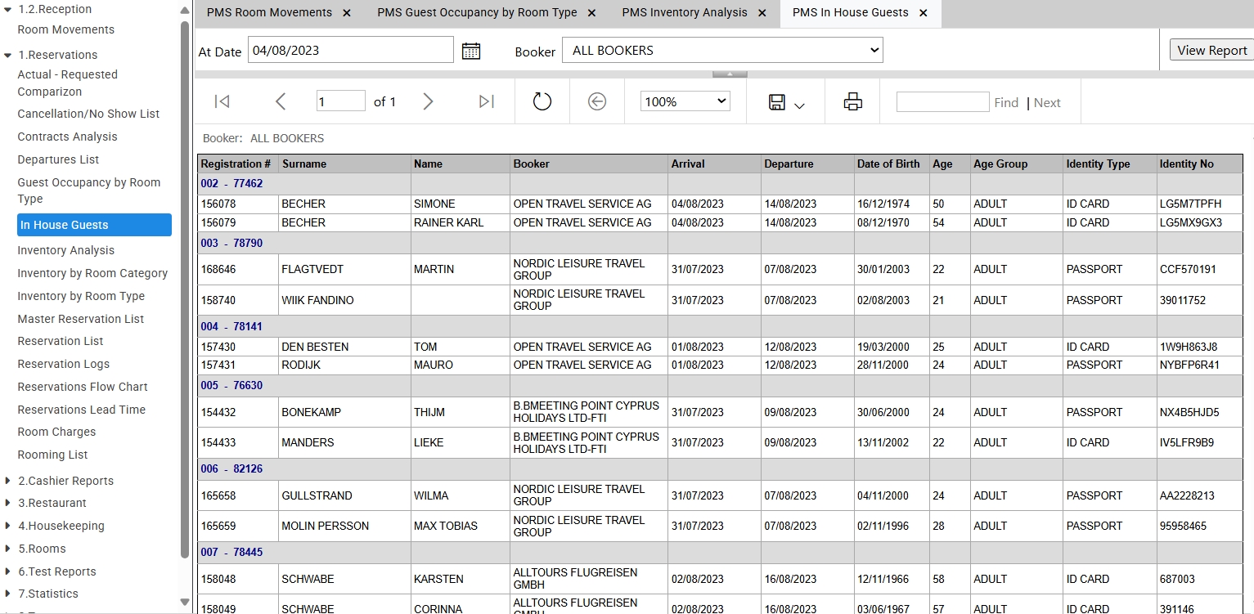Refresh the report with circular arrow icon
This screenshot has width=1254, height=614.
[x=542, y=101]
